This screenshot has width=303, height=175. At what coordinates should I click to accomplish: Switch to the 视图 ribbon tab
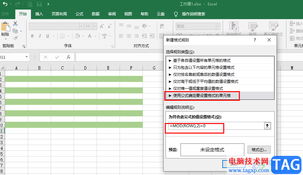point(128,14)
